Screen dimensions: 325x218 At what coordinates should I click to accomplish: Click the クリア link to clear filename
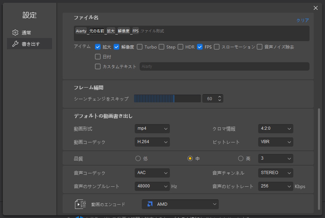click(302, 20)
